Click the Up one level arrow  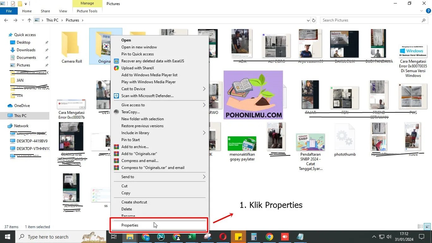click(x=29, y=20)
